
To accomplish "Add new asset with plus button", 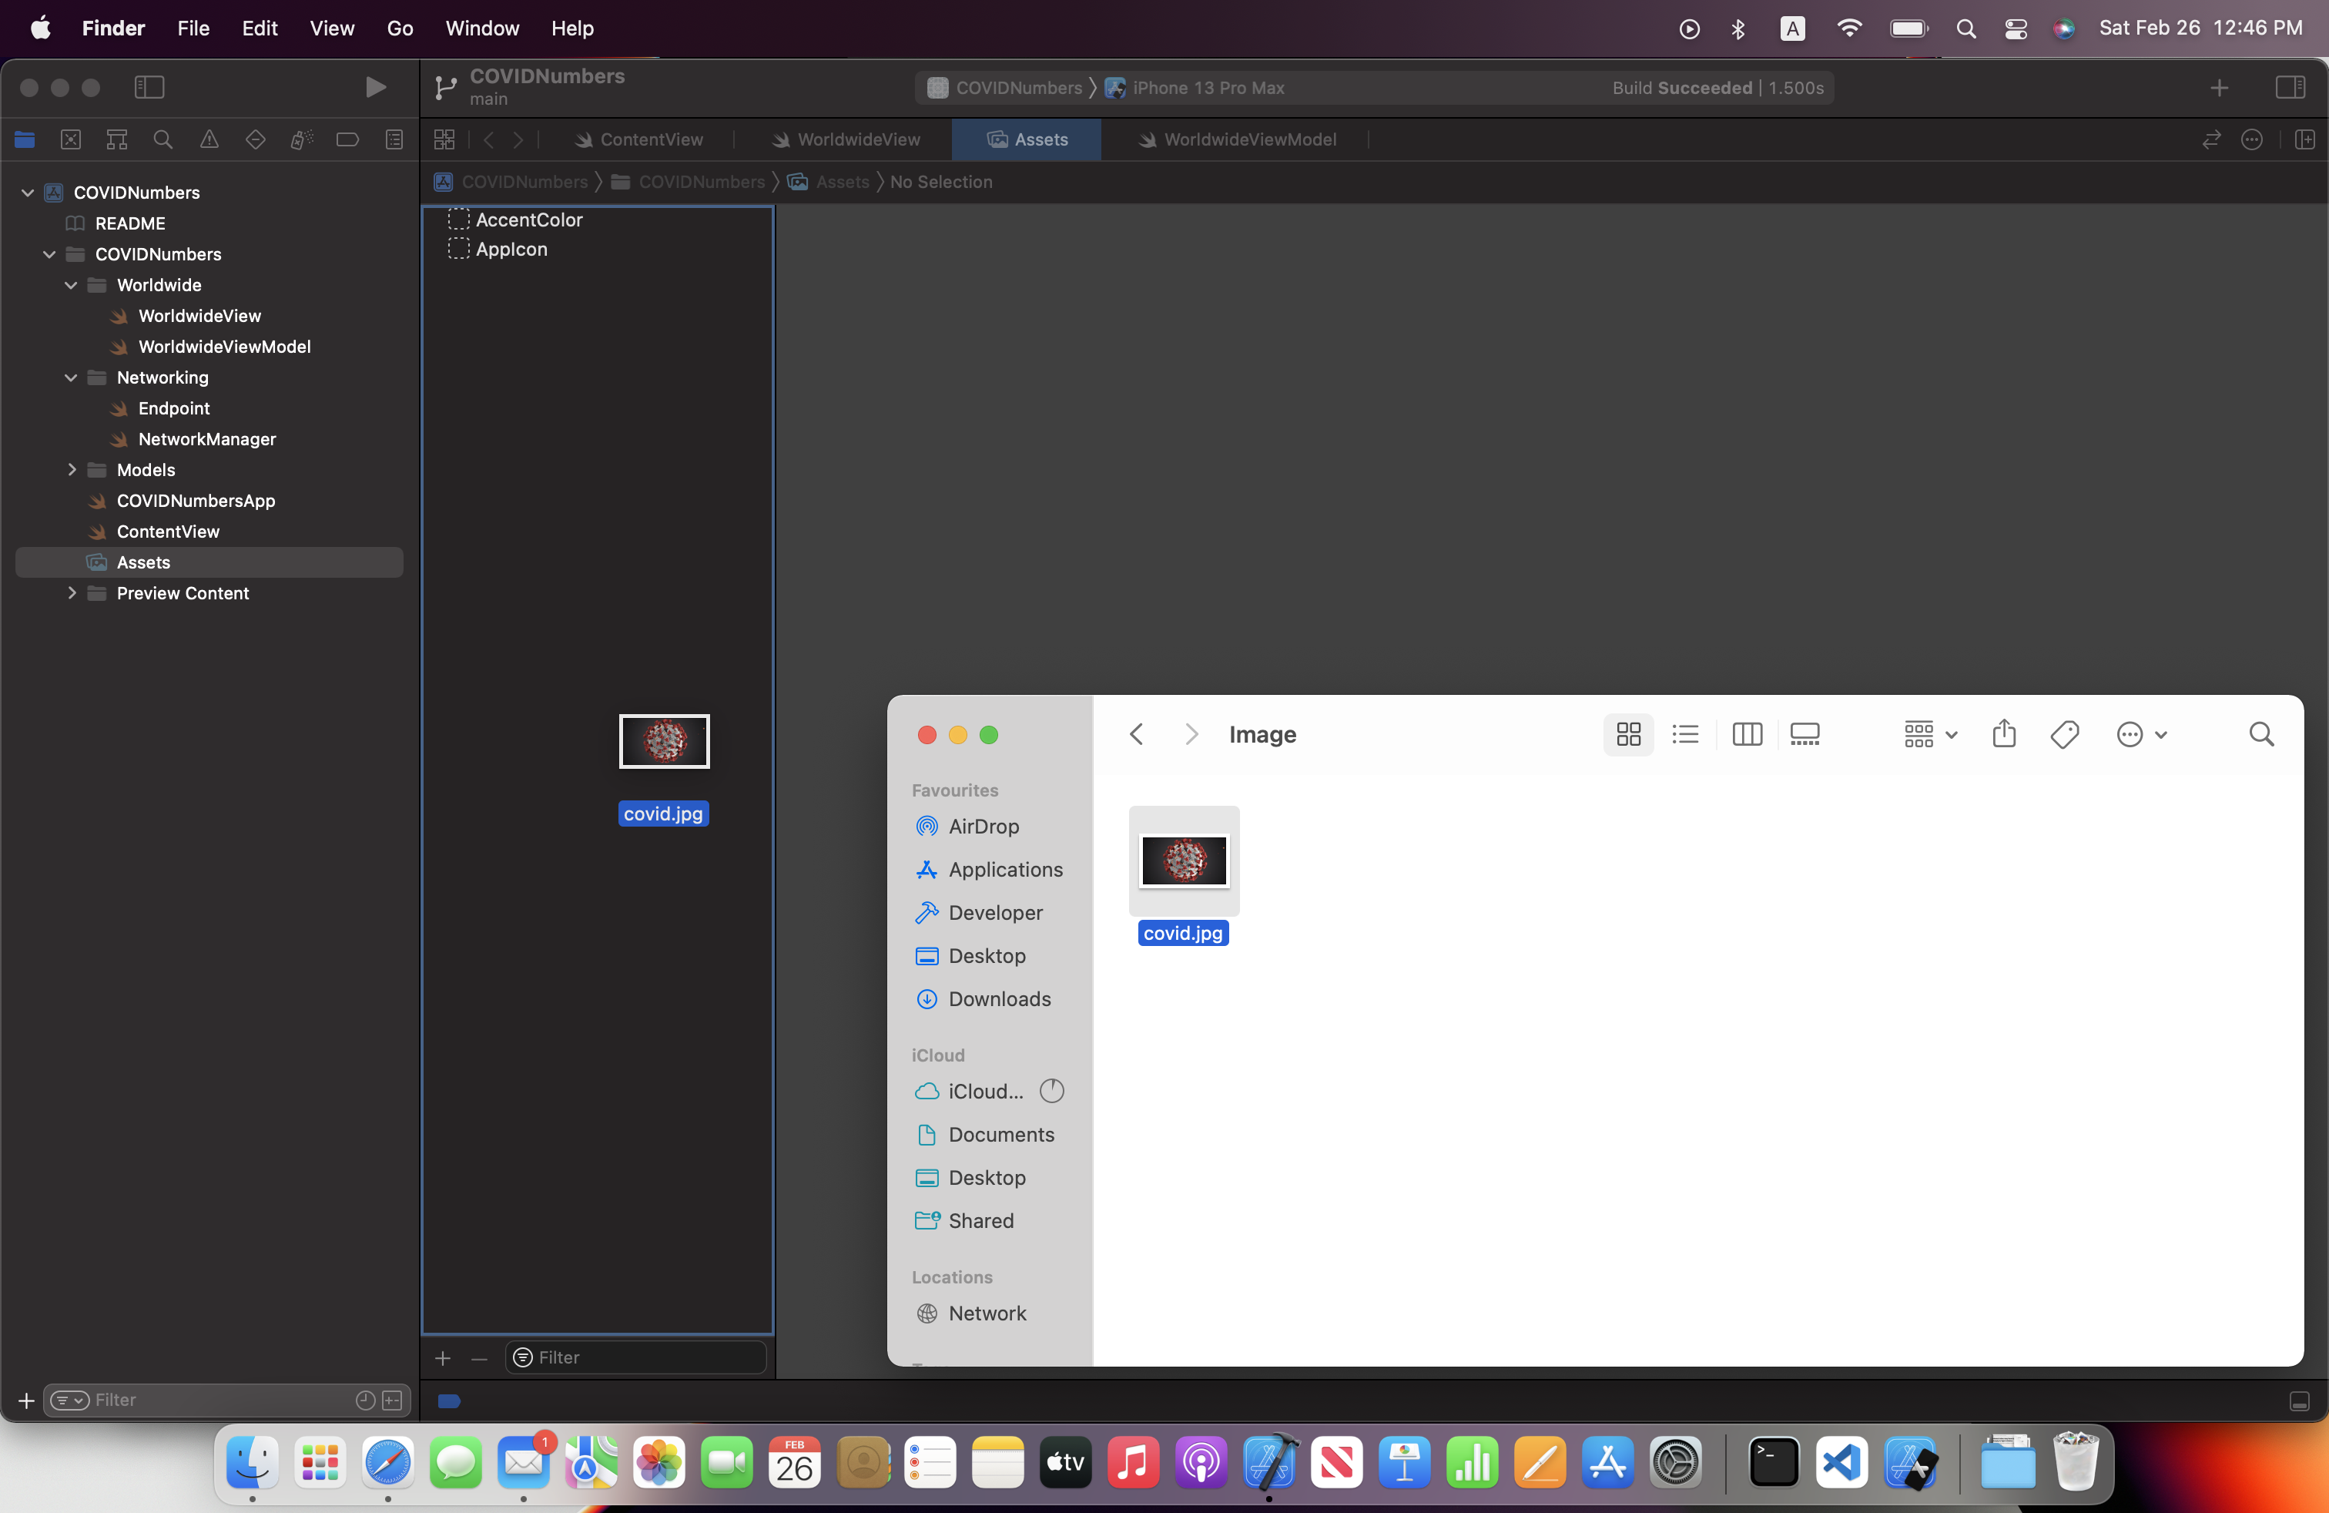I will (x=442, y=1357).
